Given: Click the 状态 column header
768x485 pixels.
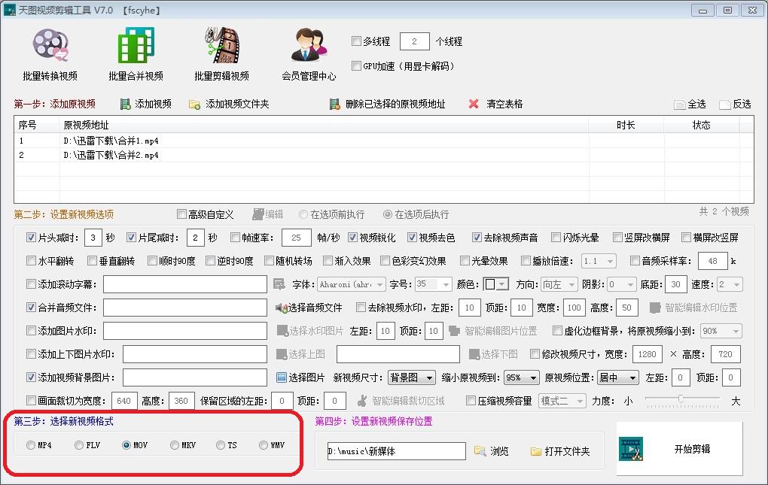Looking at the screenshot, I should coord(702,125).
